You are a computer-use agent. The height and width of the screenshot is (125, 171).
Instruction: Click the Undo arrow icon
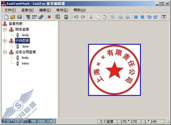(76, 17)
